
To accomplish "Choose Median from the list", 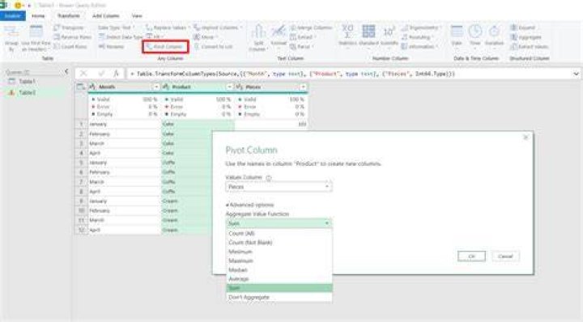I will click(279, 270).
